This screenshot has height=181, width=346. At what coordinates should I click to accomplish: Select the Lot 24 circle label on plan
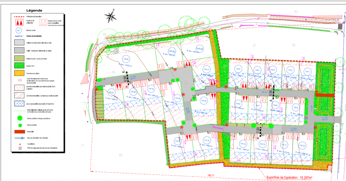click(200, 49)
